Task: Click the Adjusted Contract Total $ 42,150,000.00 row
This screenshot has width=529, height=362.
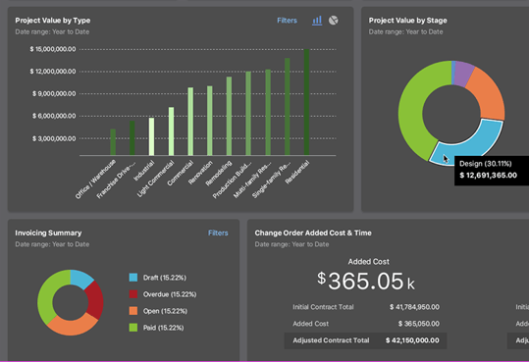Action: 365,340
